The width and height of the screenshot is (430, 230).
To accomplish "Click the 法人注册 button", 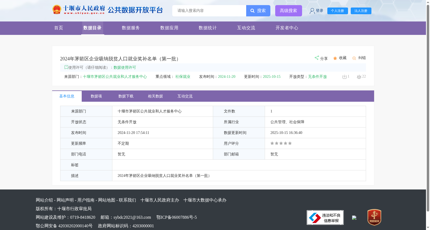I will pos(361,11).
